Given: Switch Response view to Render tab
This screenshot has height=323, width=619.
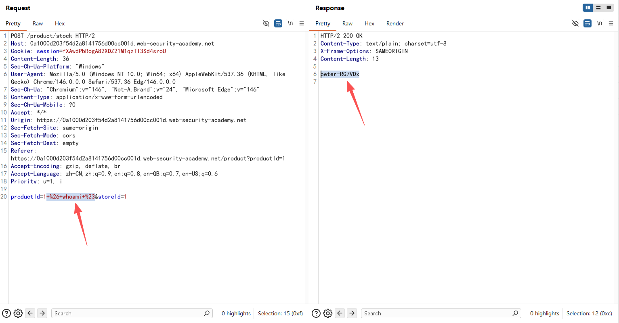Looking at the screenshot, I should pos(395,23).
